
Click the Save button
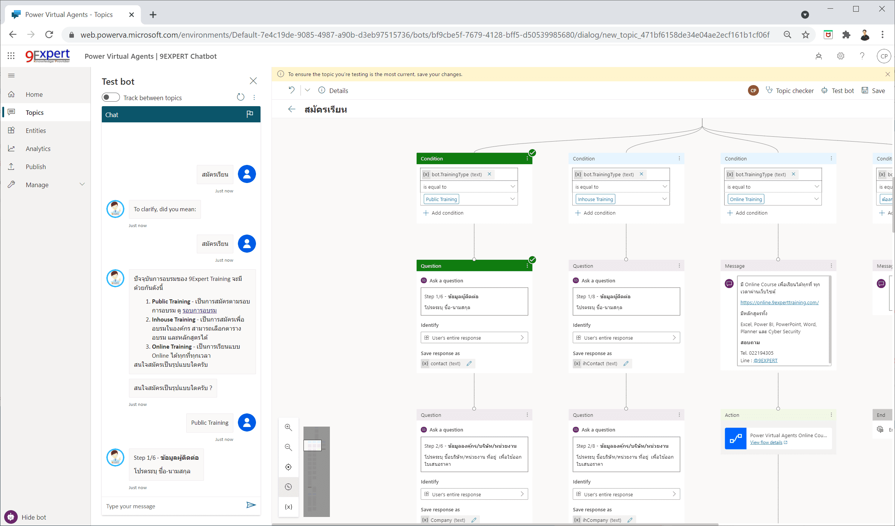point(874,91)
